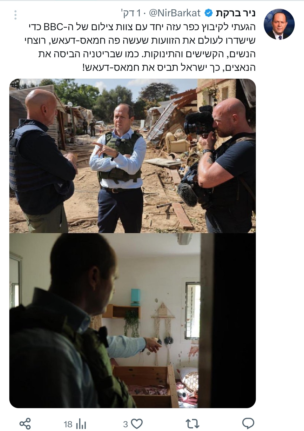Image resolution: width=304 pixels, height=431 pixels.
Task: Open the top photo with camera crew
Action: tap(133, 156)
